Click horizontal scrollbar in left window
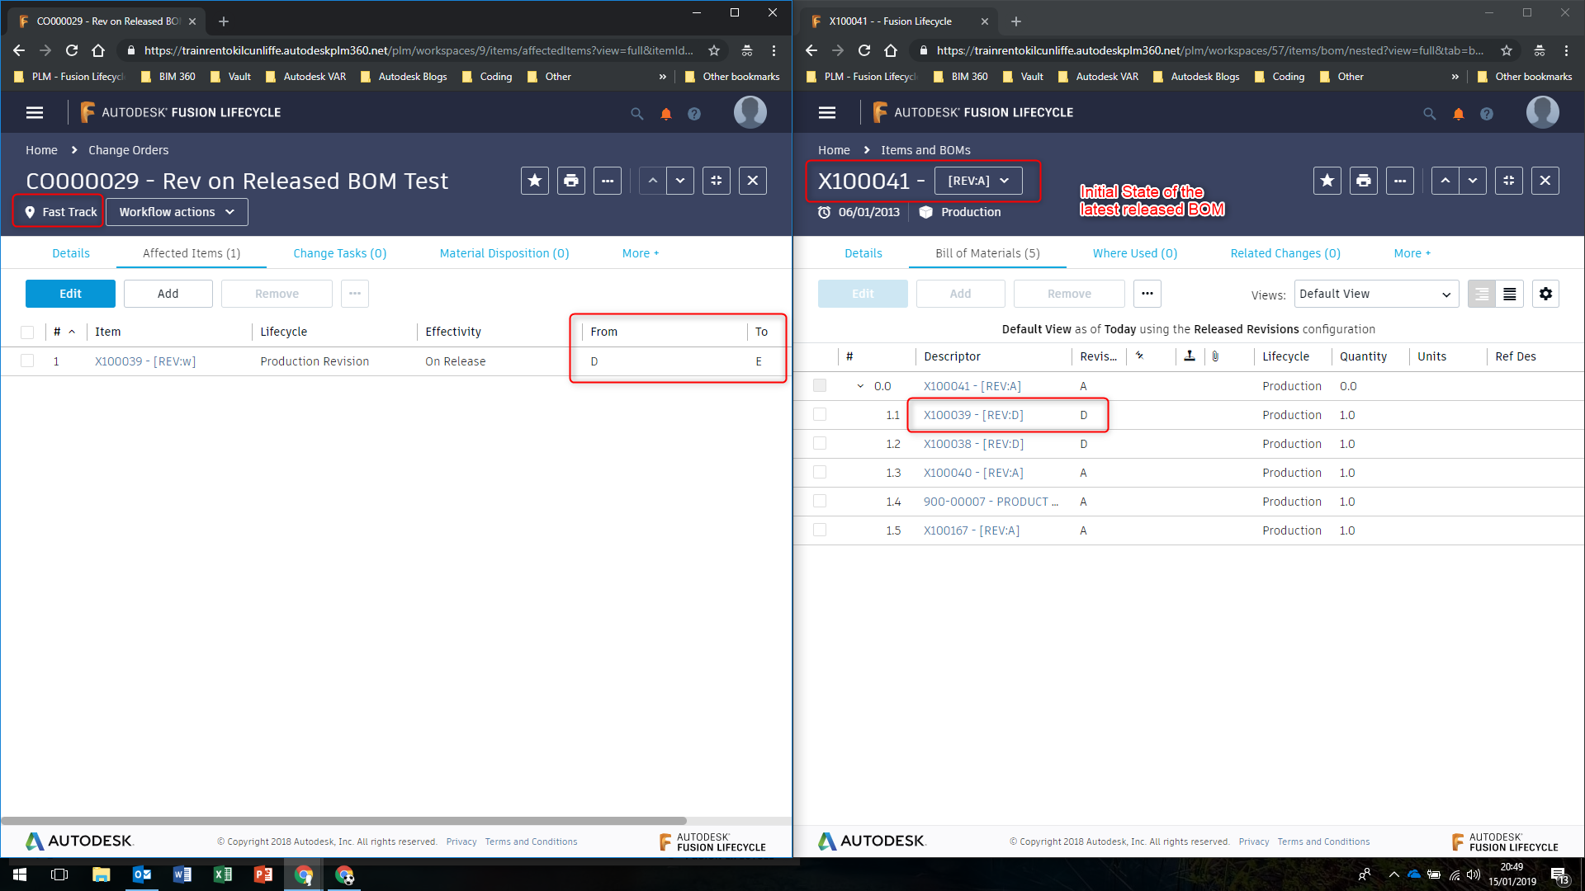 coord(344,821)
